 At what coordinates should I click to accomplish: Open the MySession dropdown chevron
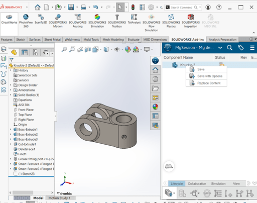(x=220, y=48)
